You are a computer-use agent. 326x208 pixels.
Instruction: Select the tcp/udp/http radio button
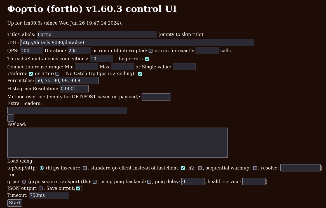coord(42,168)
